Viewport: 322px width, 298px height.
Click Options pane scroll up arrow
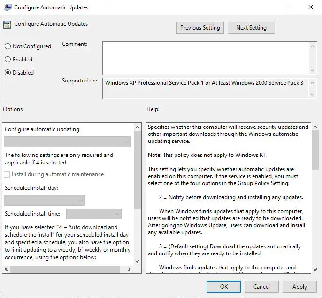138,127
